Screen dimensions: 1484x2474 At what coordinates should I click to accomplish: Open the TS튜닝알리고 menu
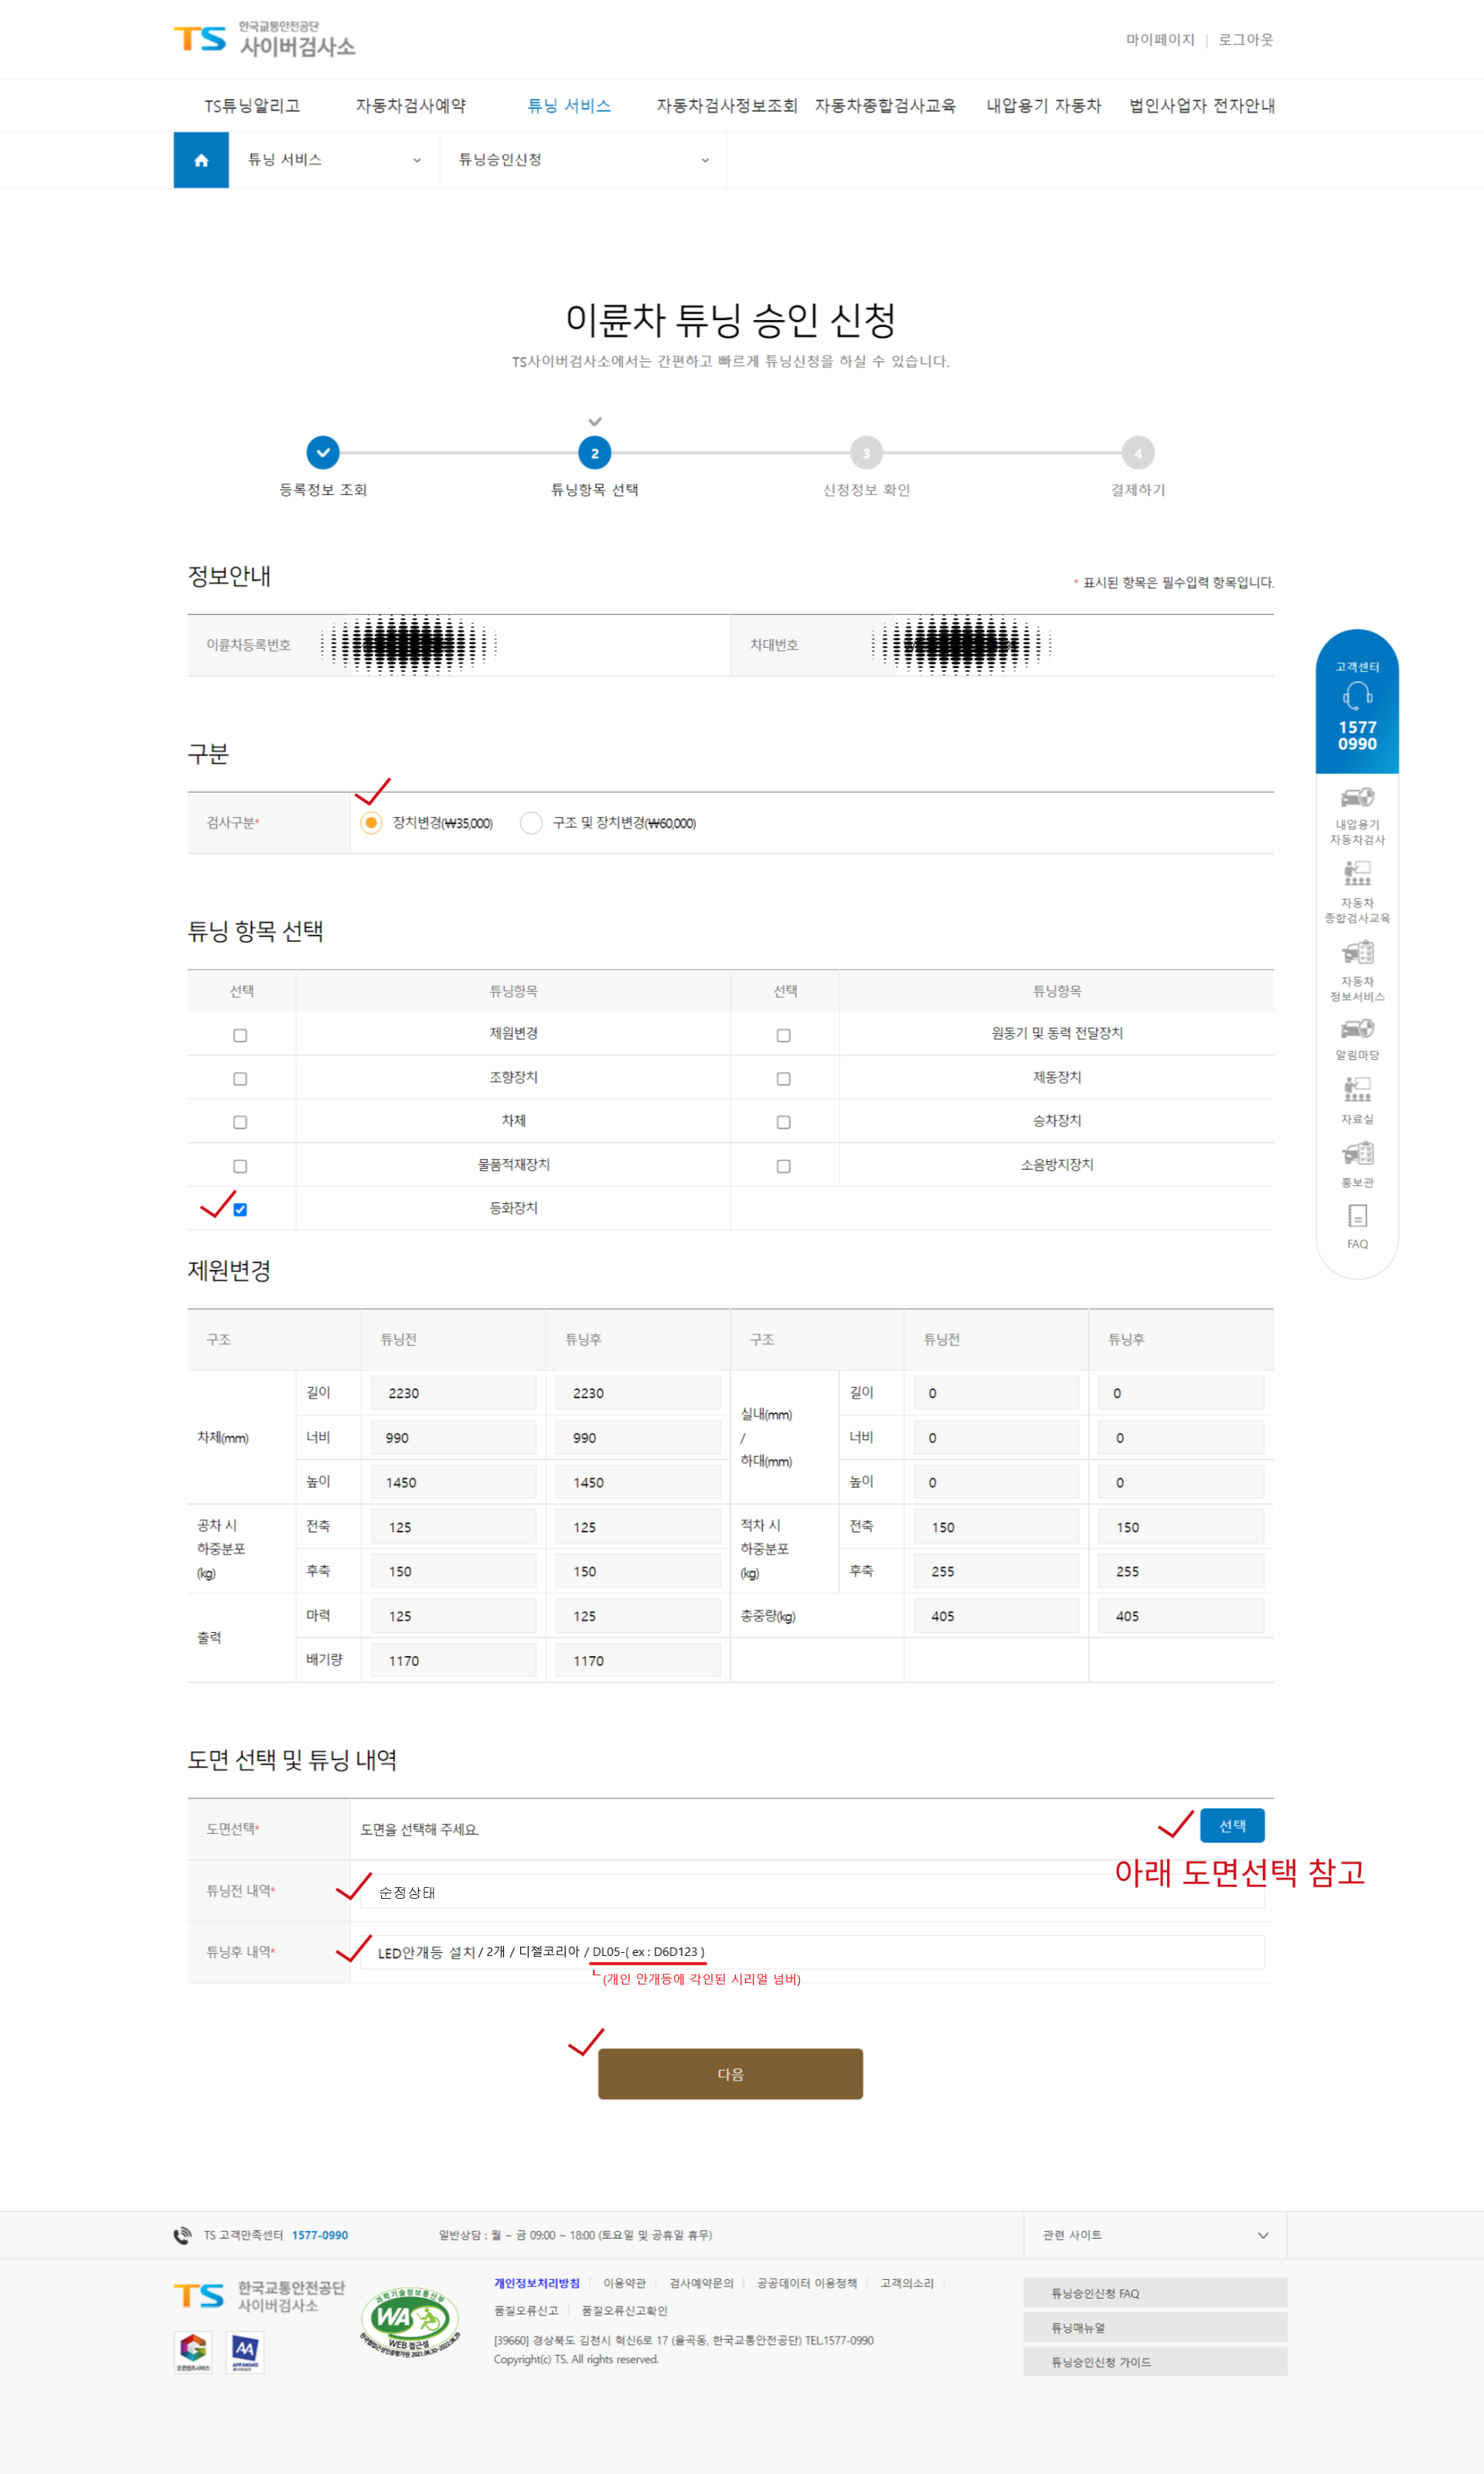[x=252, y=106]
